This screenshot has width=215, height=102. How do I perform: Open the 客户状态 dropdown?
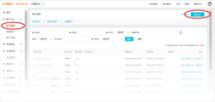(123, 32)
